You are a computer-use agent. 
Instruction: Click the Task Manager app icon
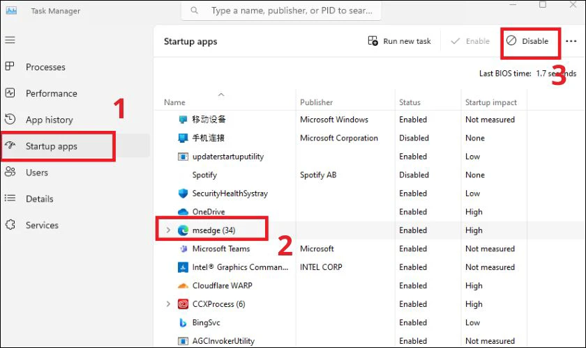(11, 10)
